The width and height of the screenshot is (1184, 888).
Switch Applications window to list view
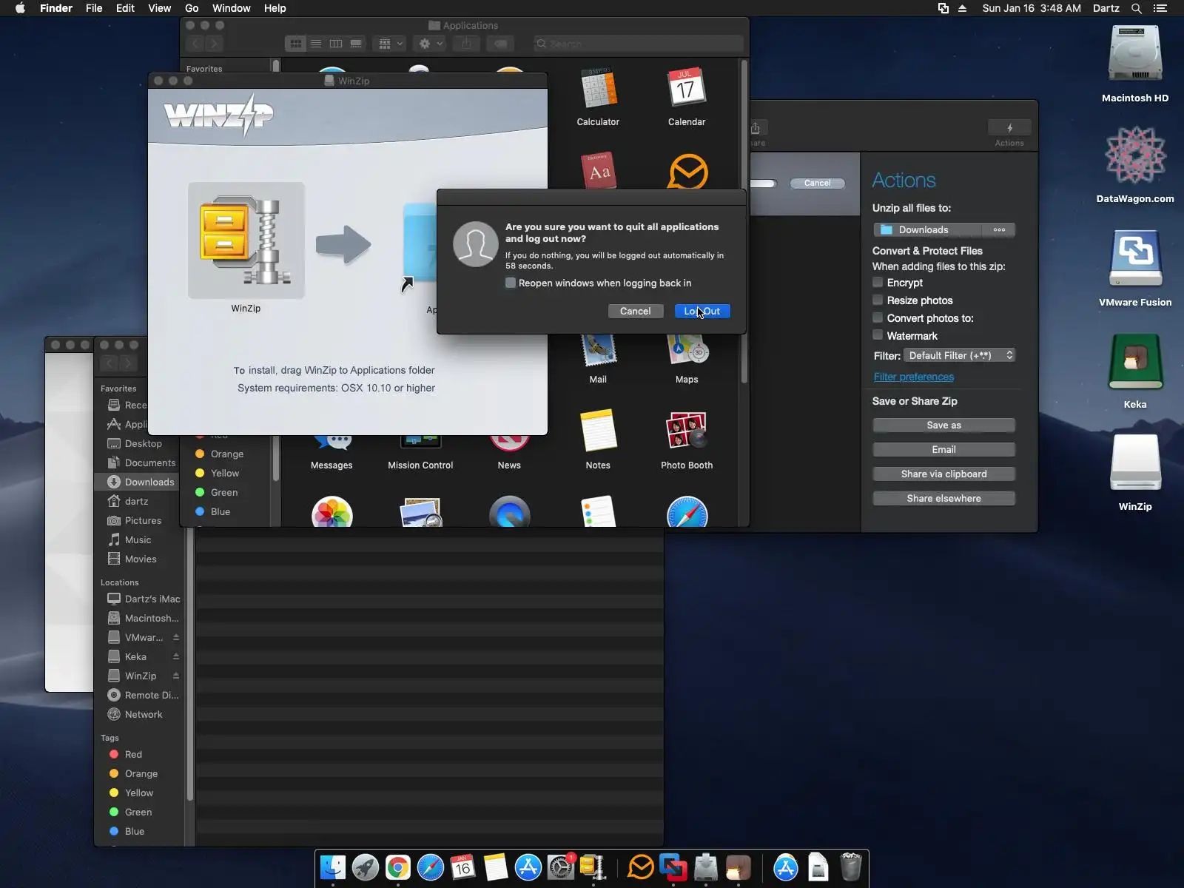316,44
